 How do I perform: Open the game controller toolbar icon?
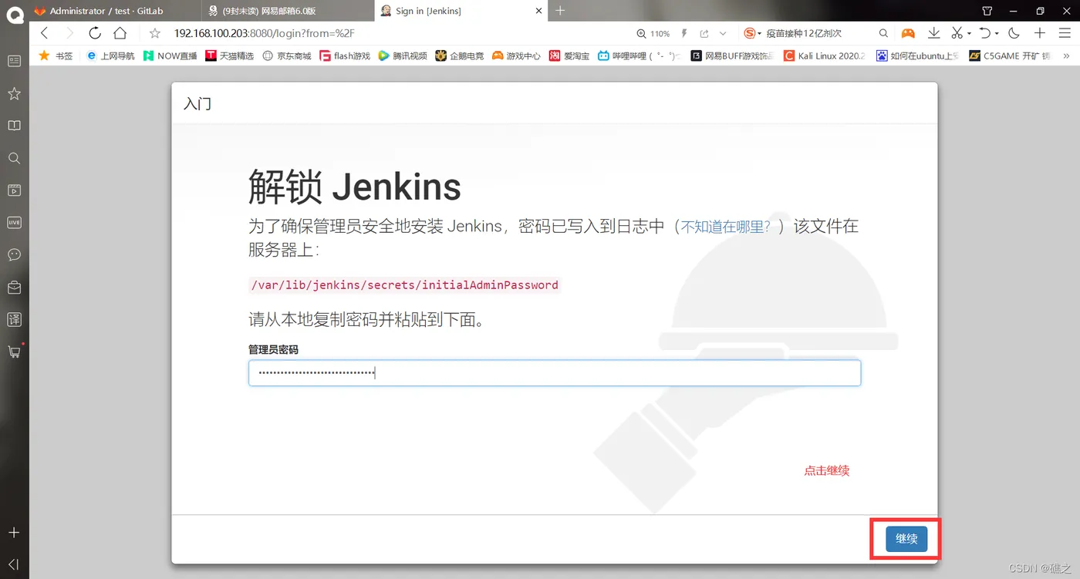(909, 33)
